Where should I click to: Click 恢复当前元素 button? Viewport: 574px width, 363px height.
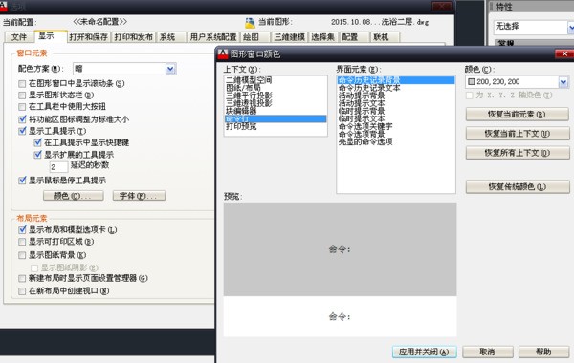coord(518,115)
